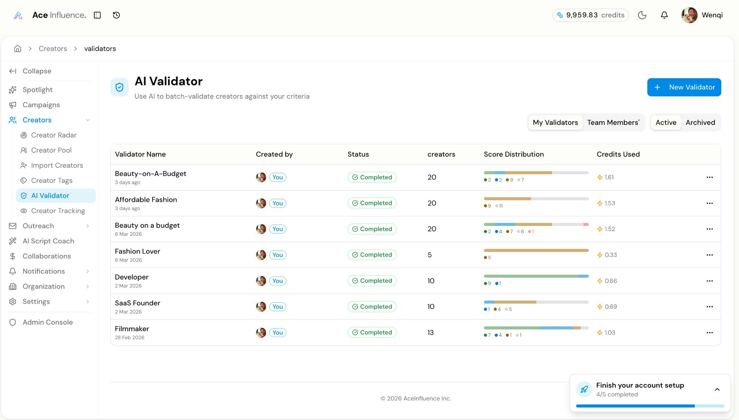Open more options for Filmmaker row
739x420 pixels.
(709, 333)
